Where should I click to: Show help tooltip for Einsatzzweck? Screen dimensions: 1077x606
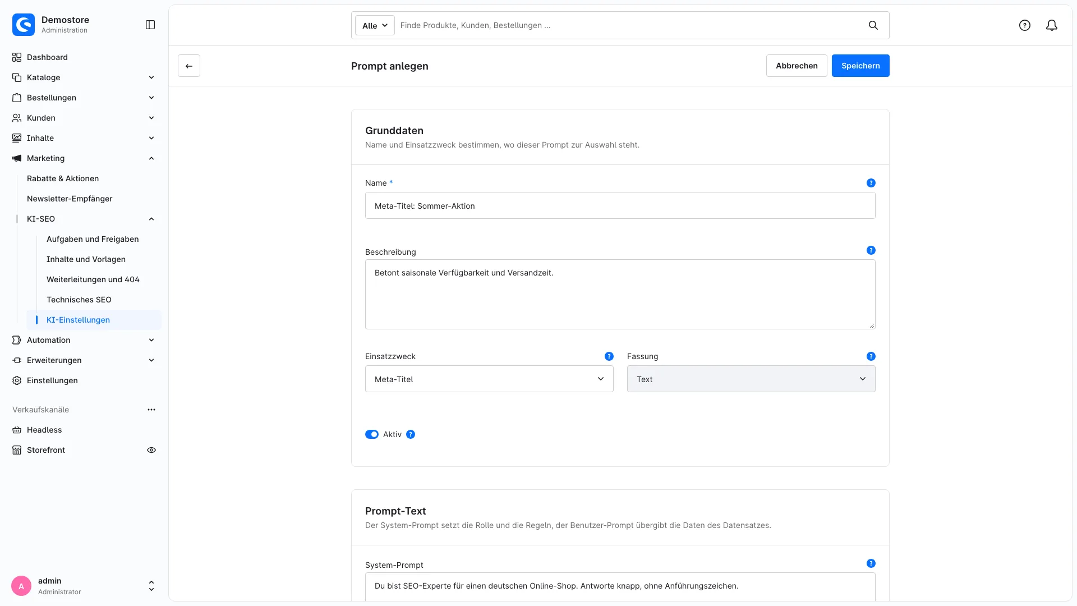tap(609, 356)
